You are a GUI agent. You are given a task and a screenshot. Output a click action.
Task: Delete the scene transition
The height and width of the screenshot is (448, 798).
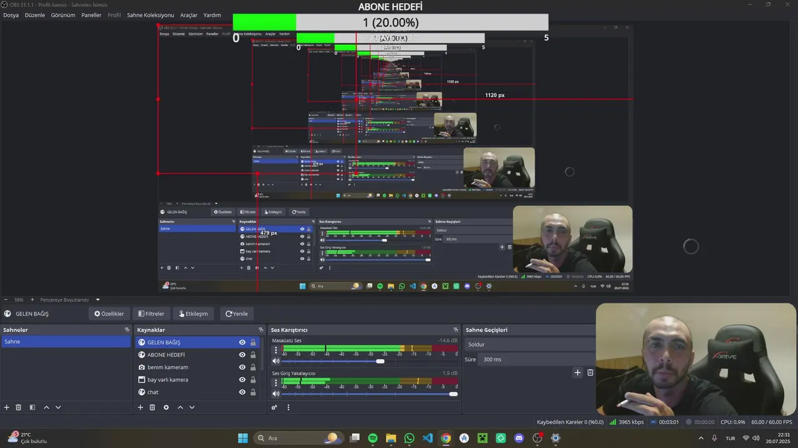click(590, 373)
